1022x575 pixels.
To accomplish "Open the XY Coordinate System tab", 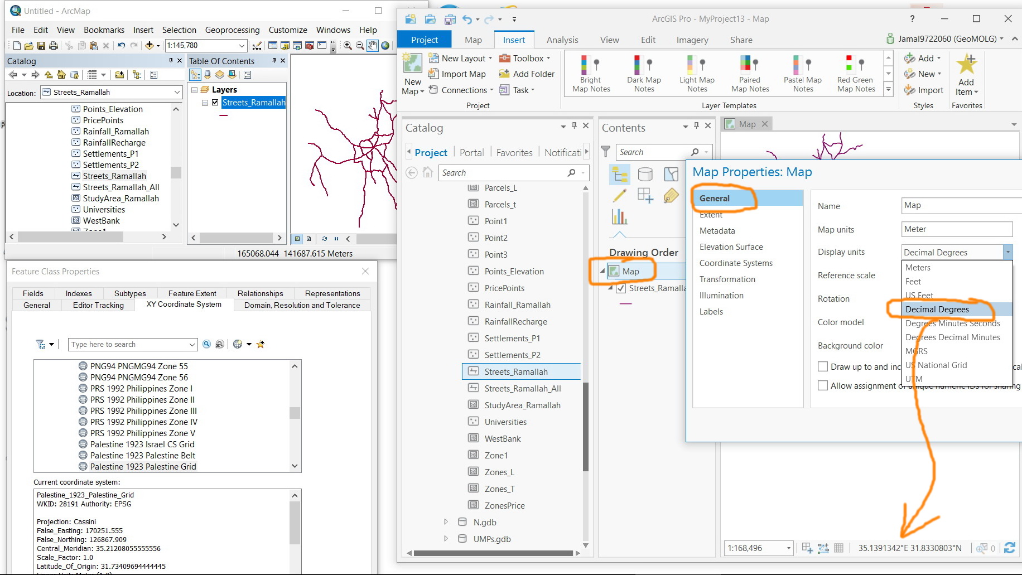I will click(x=184, y=305).
